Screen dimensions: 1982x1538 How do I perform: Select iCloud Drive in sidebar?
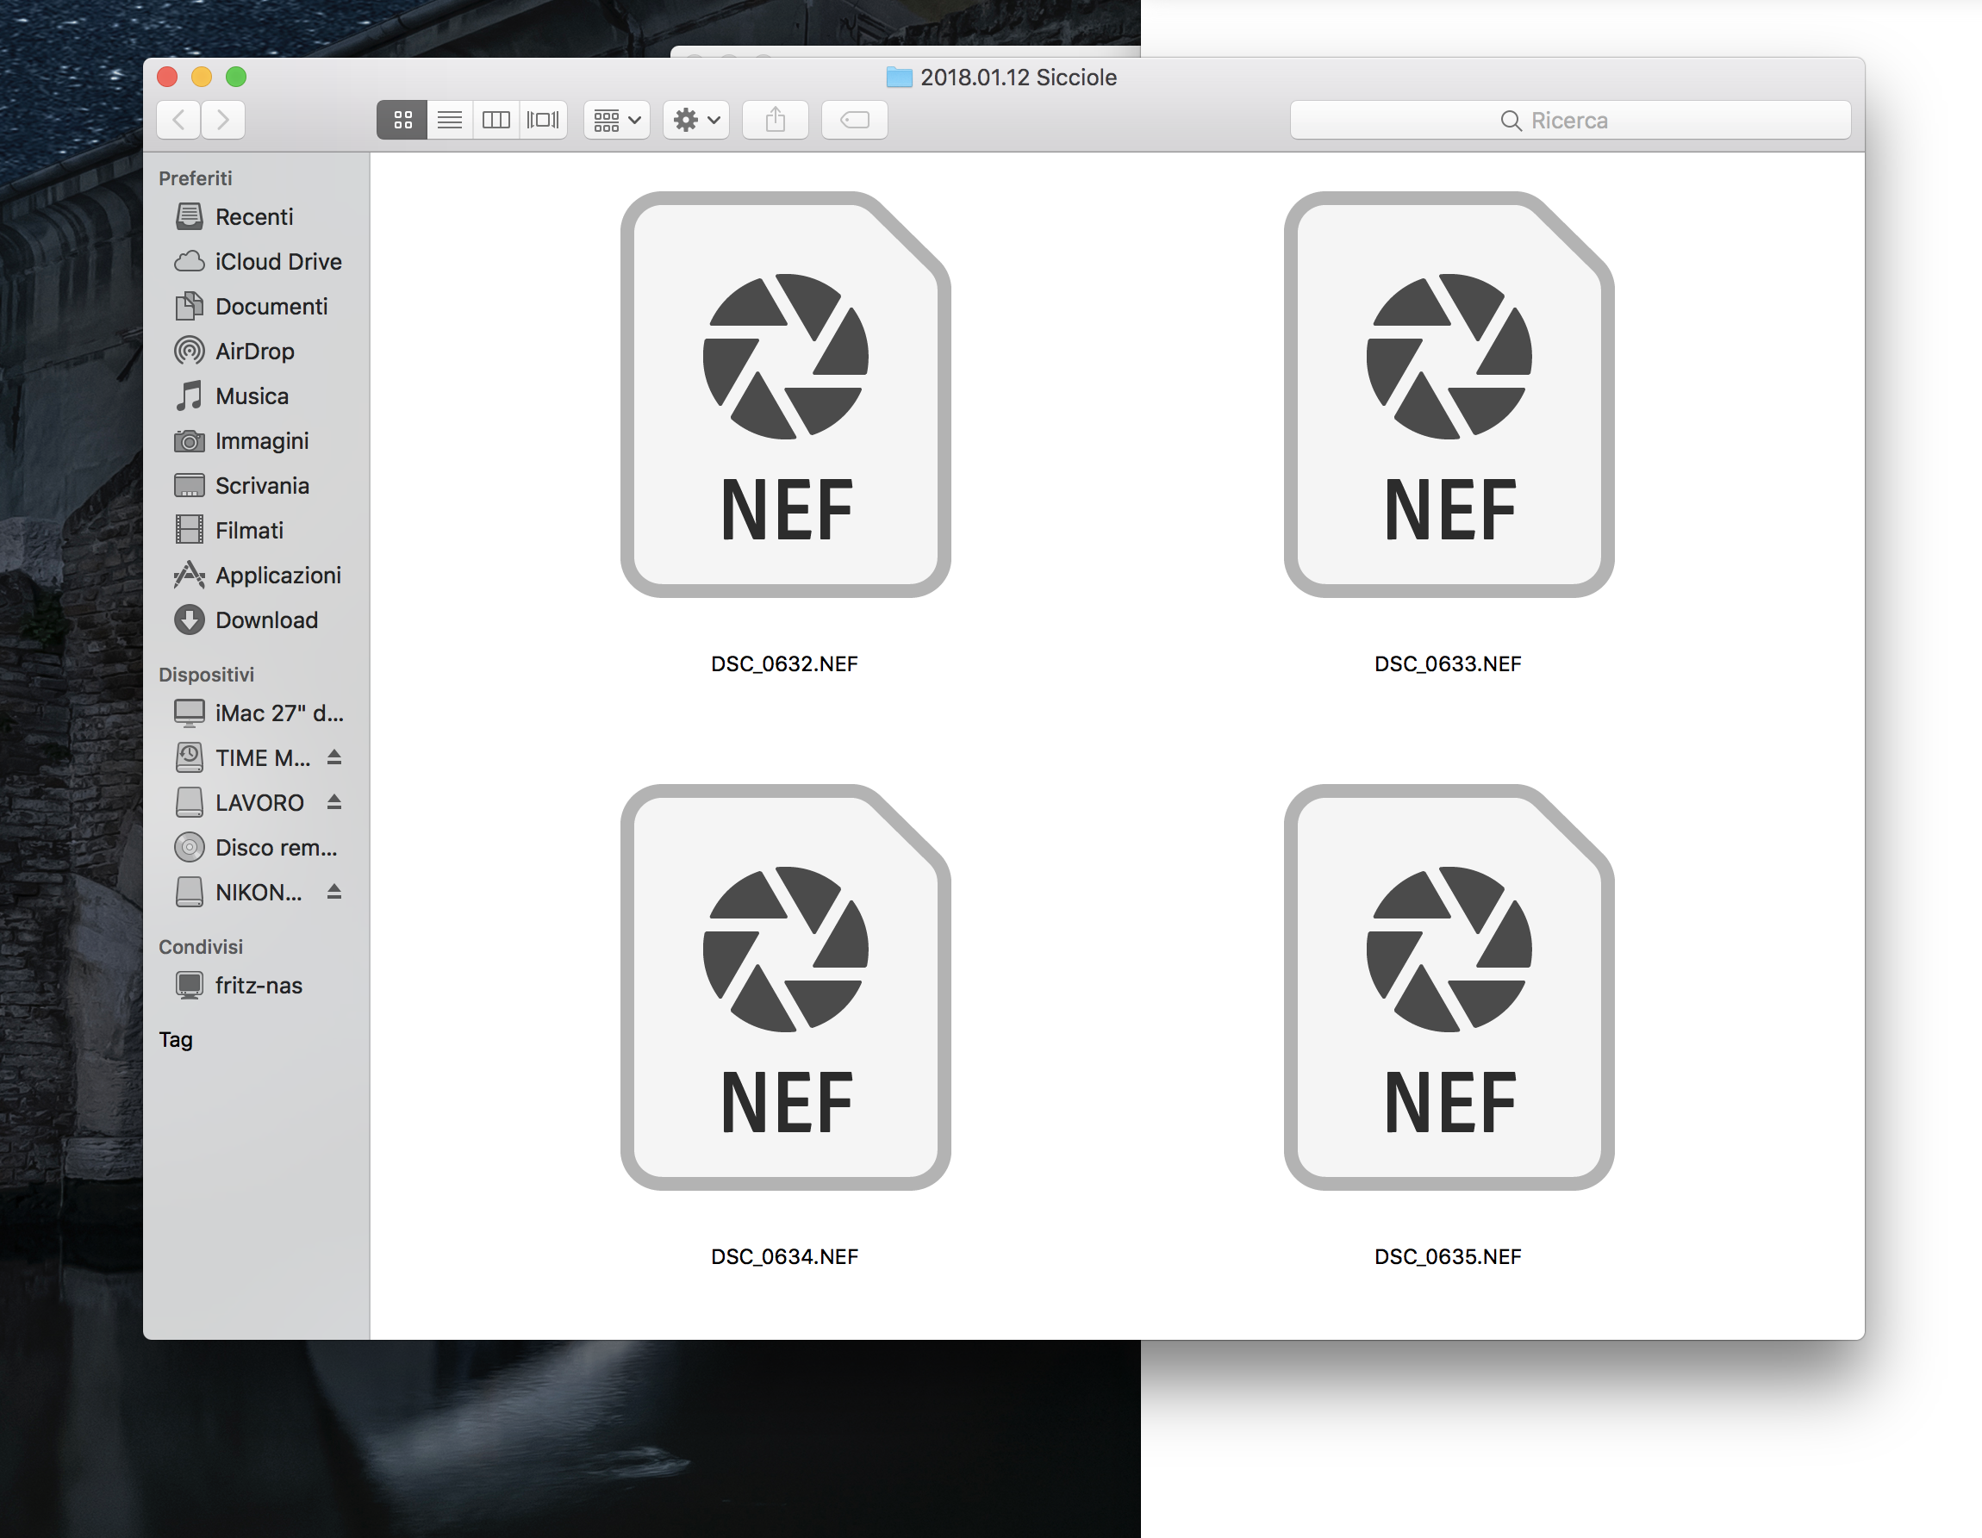coord(277,261)
